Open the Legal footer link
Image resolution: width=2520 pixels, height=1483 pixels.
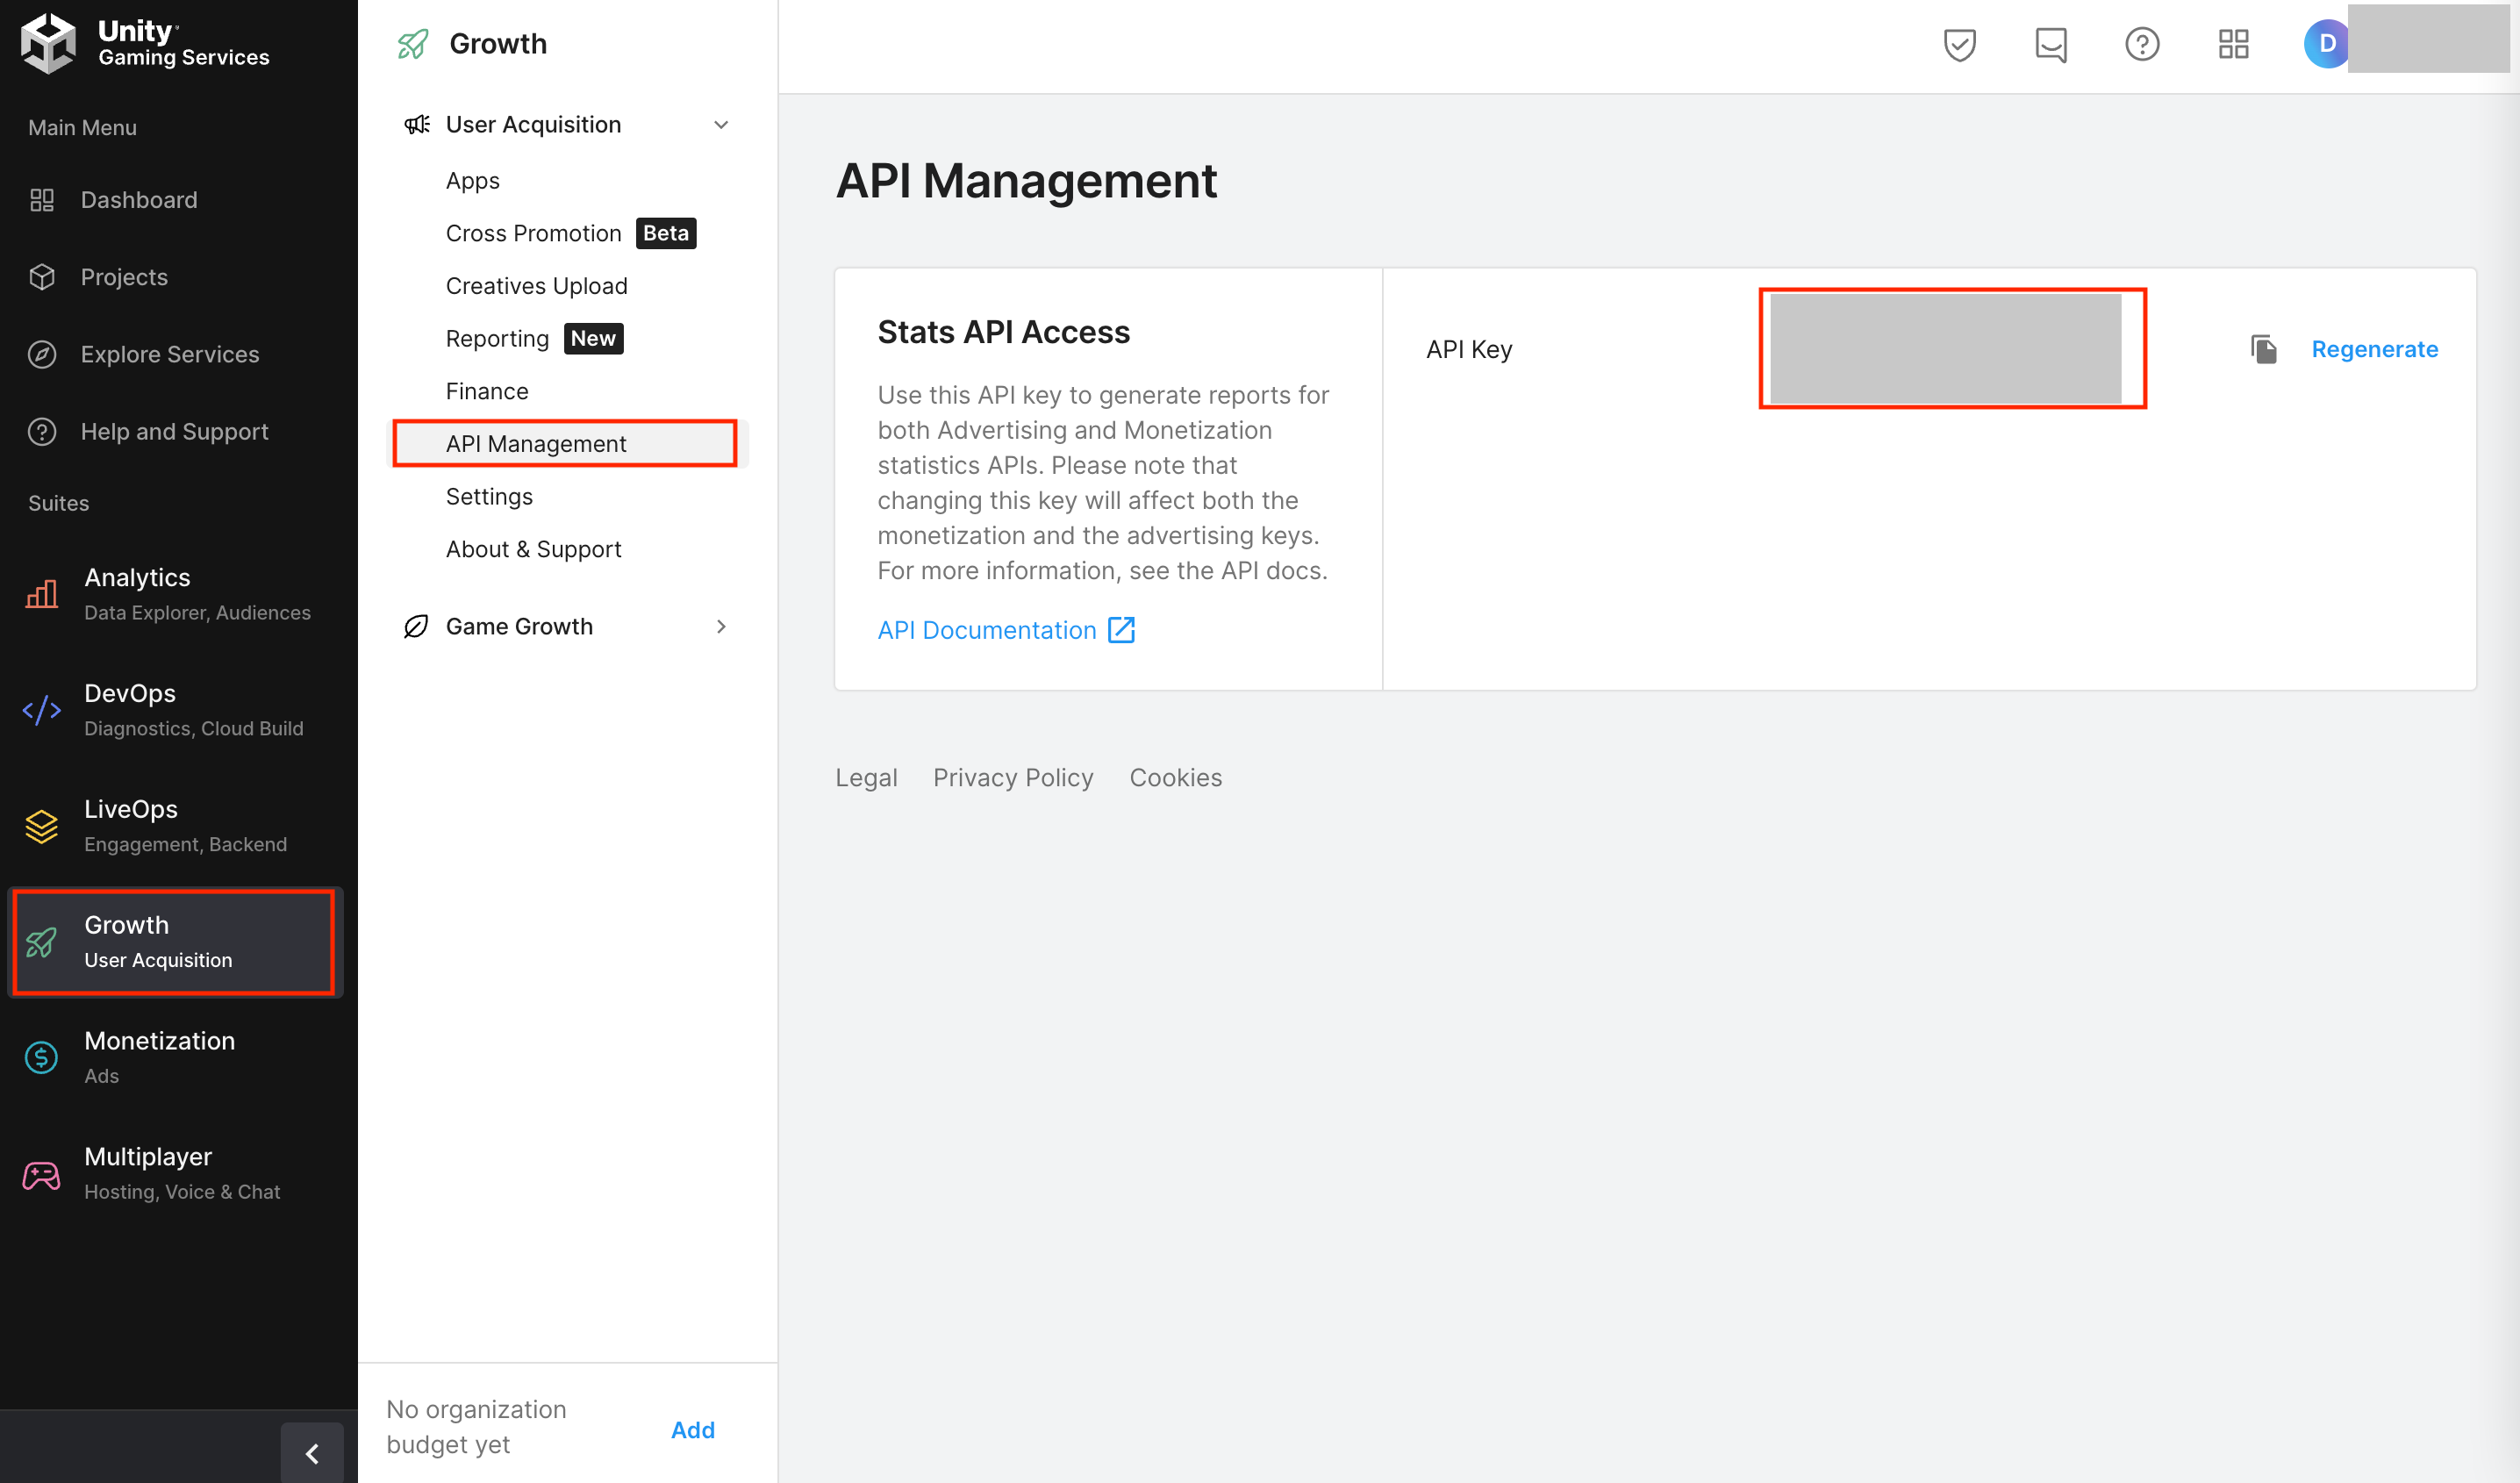click(x=866, y=777)
